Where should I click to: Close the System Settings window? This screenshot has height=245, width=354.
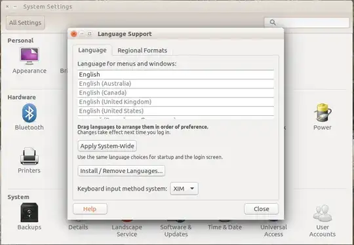[x=7, y=7]
